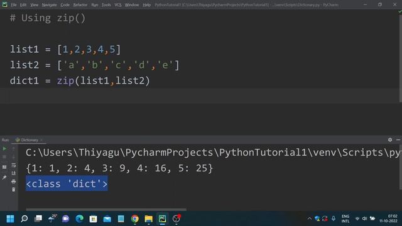Click the console horizontal scrollbar

[x=106, y=209]
